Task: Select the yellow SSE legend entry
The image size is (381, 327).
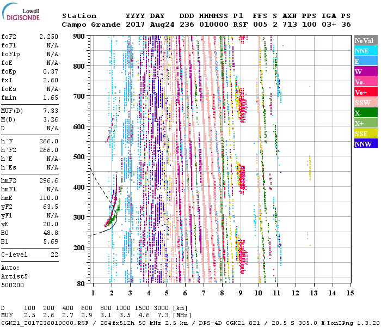Action: point(365,134)
